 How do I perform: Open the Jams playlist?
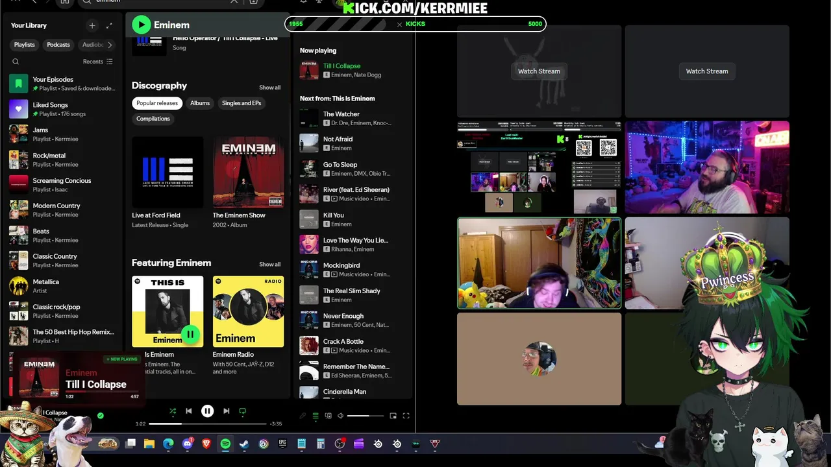coord(62,134)
